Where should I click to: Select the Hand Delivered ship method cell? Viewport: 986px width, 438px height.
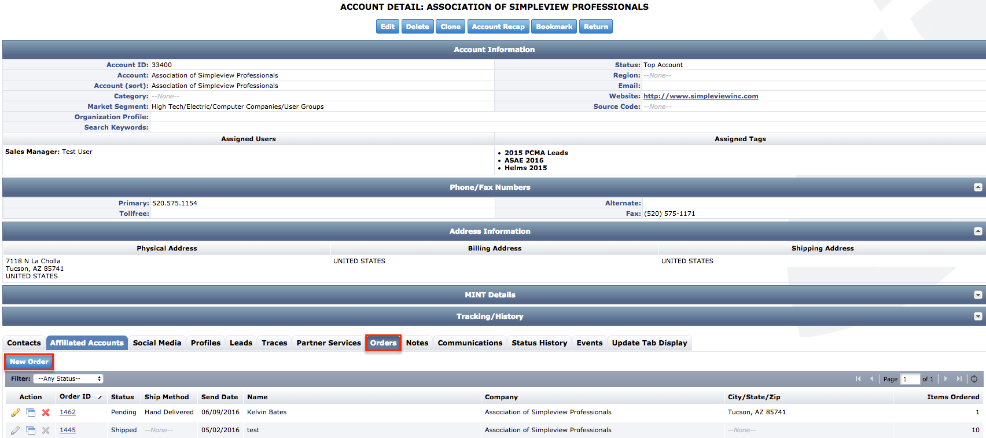[169, 413]
